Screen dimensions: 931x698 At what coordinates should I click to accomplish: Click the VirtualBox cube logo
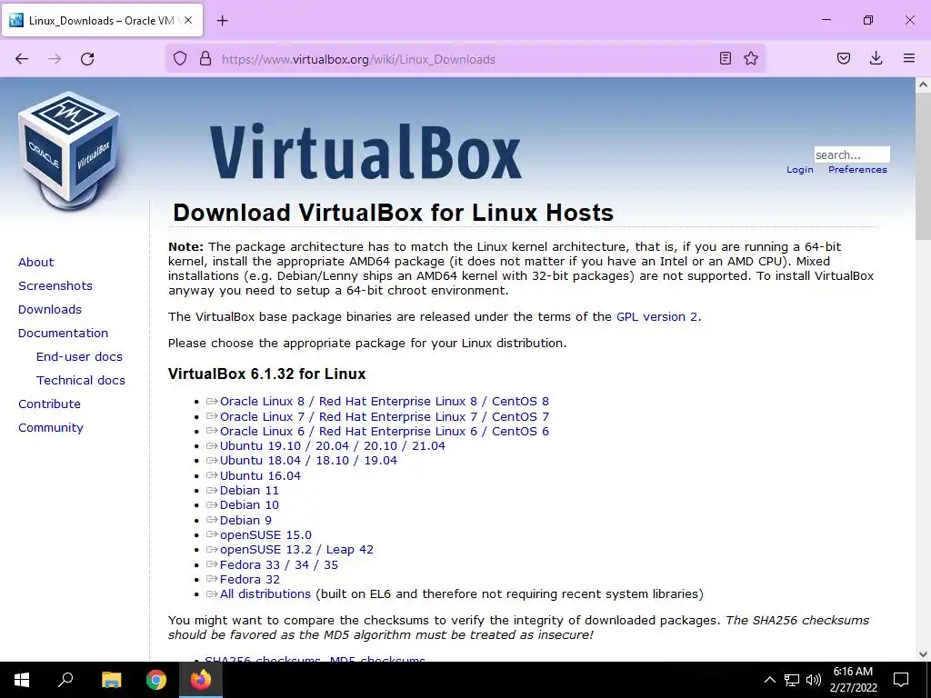[69, 151]
